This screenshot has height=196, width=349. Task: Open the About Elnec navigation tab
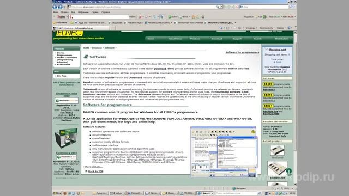pos(175,39)
